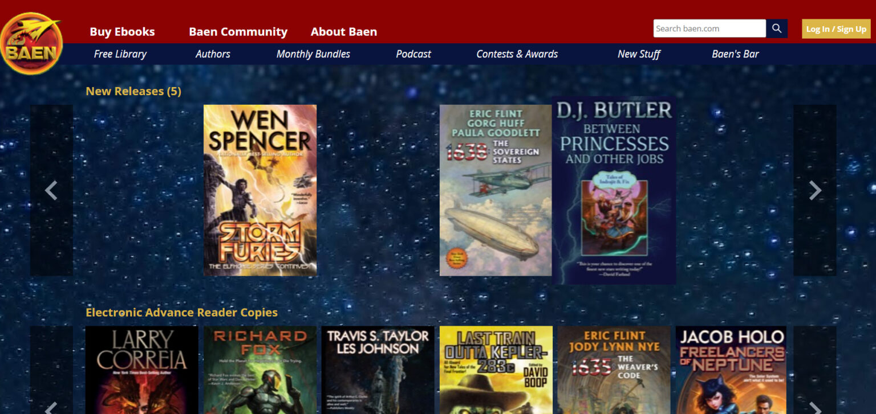The height and width of the screenshot is (414, 876).
Task: Open the Baen Podcast page
Action: 413,54
